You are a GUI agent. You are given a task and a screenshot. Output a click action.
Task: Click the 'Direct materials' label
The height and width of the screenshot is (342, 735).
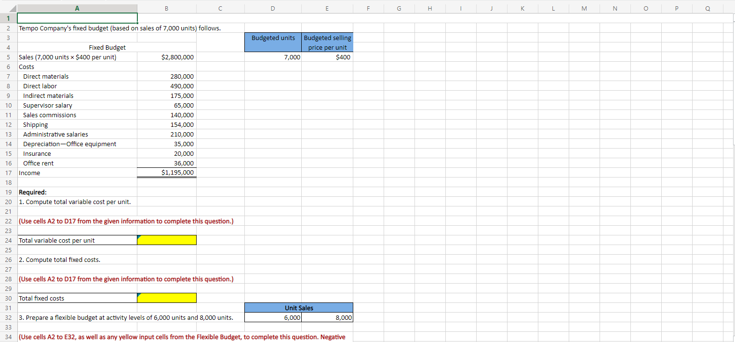[x=46, y=76]
